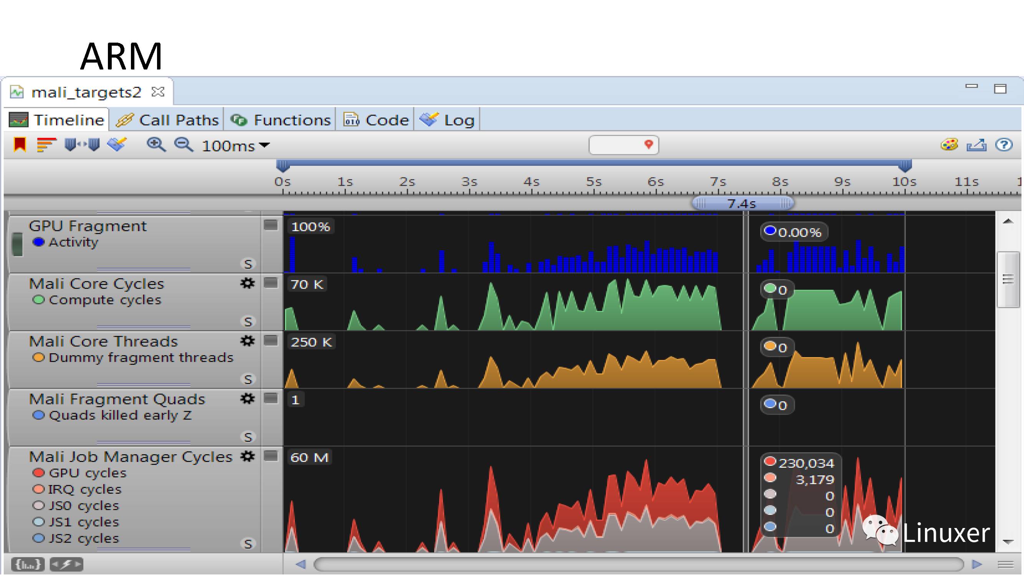Click the left caliper marker at 0s
This screenshot has width=1024, height=576.
pyautogui.click(x=283, y=166)
